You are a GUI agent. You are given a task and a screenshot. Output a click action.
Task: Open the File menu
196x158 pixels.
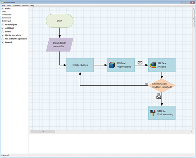coord(3,6)
